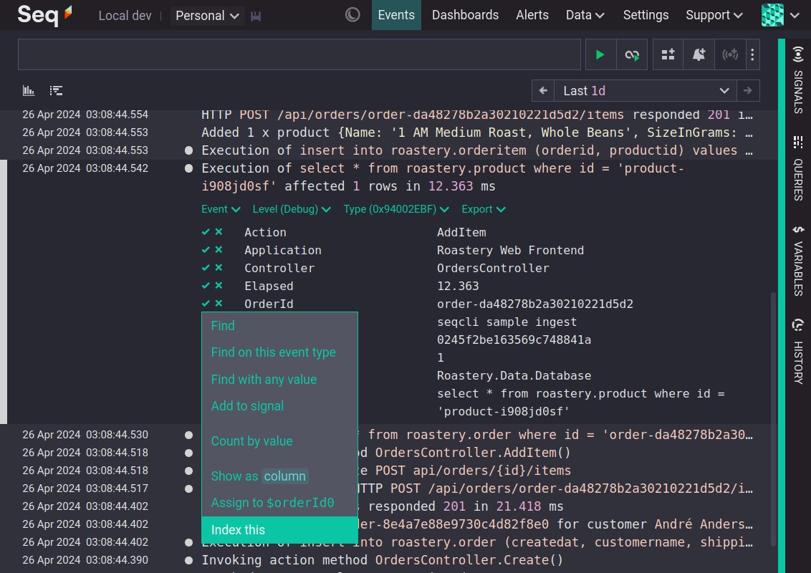This screenshot has height=573, width=811.
Task: Click the X exclude icon for Action property
Action: coord(219,231)
